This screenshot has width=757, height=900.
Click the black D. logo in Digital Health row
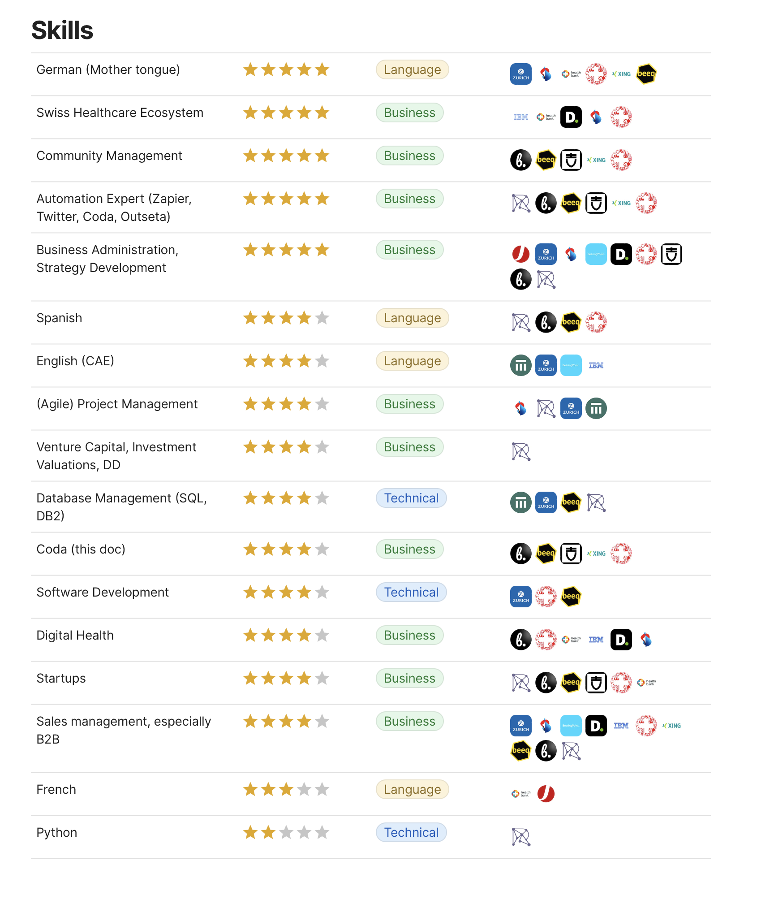pos(621,640)
